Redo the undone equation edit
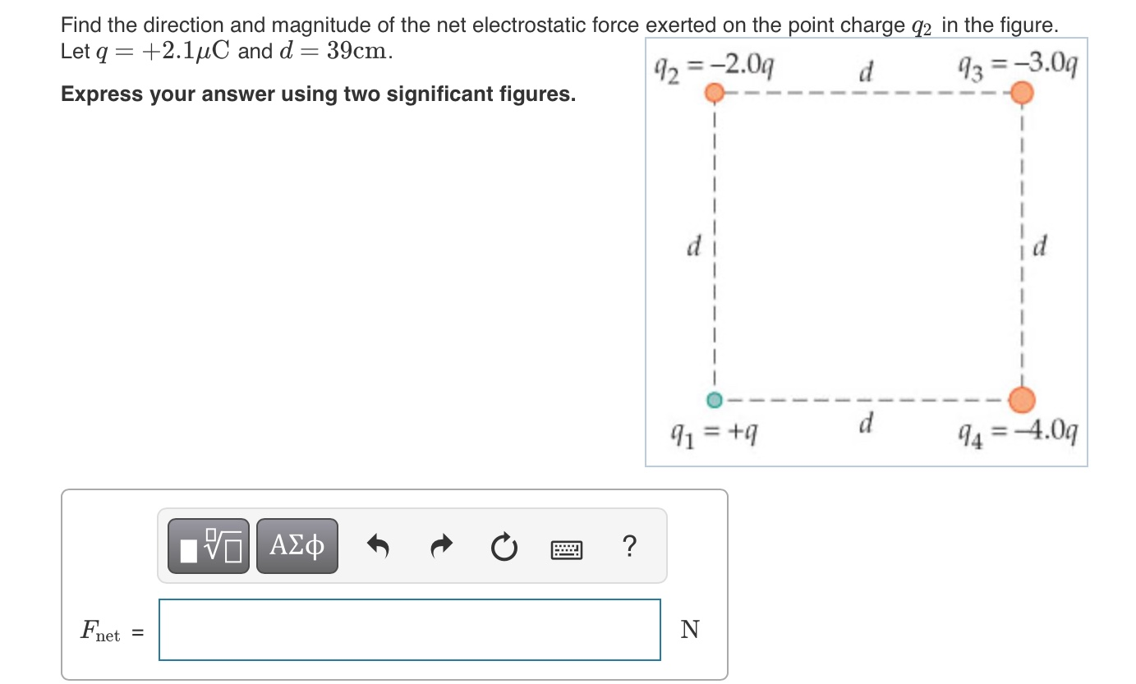The width and height of the screenshot is (1136, 684). coord(441,544)
